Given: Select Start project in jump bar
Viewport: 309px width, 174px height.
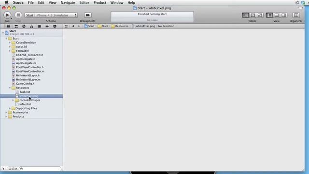Looking at the screenshot, I should (89, 26).
